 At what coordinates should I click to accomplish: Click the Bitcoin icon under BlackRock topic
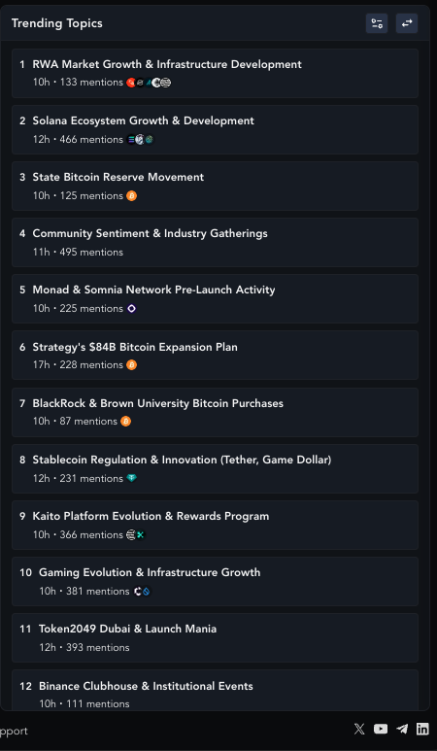tap(125, 422)
